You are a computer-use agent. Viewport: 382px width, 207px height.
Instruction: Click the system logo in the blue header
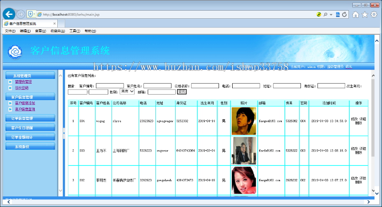(15, 52)
